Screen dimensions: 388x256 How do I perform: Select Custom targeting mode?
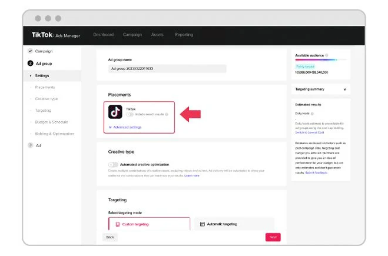click(149, 224)
